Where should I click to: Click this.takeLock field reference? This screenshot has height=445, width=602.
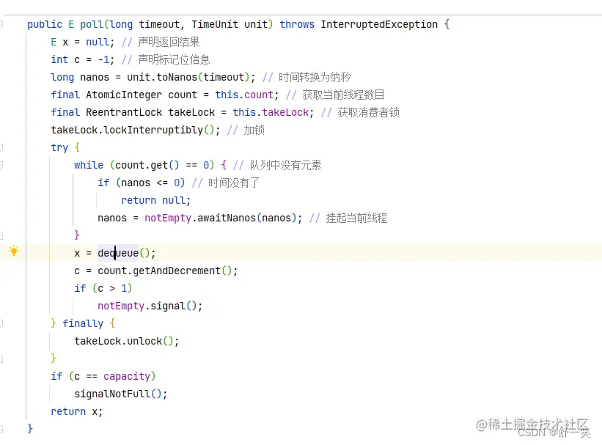click(x=271, y=112)
